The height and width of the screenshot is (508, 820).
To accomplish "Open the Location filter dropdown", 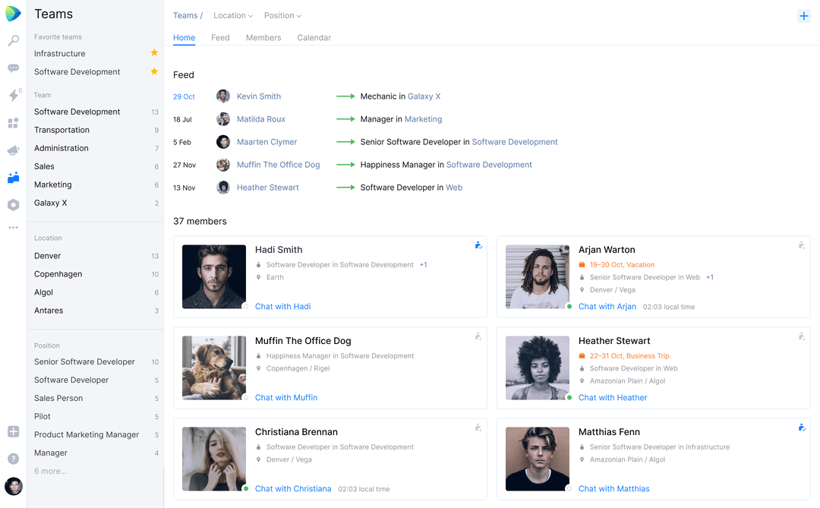I will click(x=233, y=16).
